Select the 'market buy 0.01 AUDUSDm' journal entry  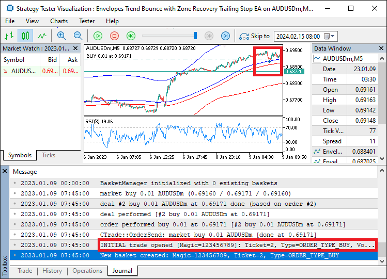pyautogui.click(x=193, y=193)
